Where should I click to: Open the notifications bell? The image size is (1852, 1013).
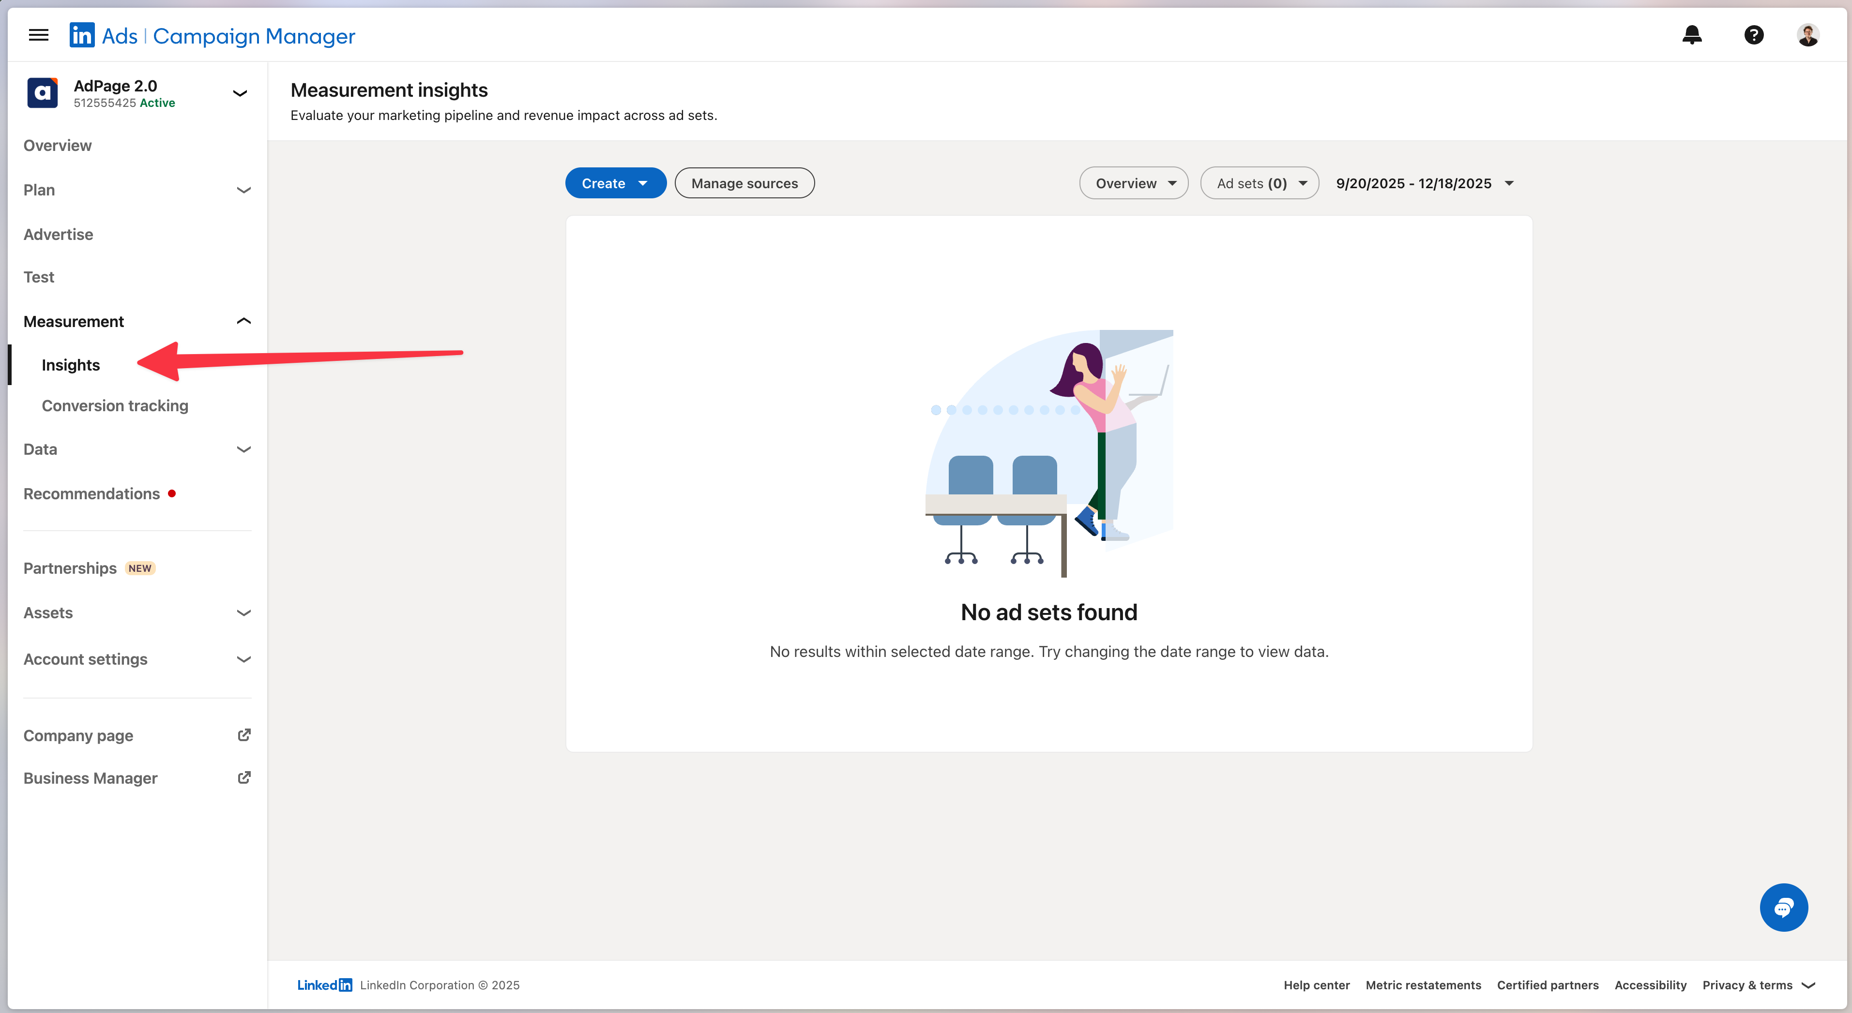point(1692,35)
